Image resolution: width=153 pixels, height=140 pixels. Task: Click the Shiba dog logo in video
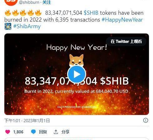tap(76, 60)
